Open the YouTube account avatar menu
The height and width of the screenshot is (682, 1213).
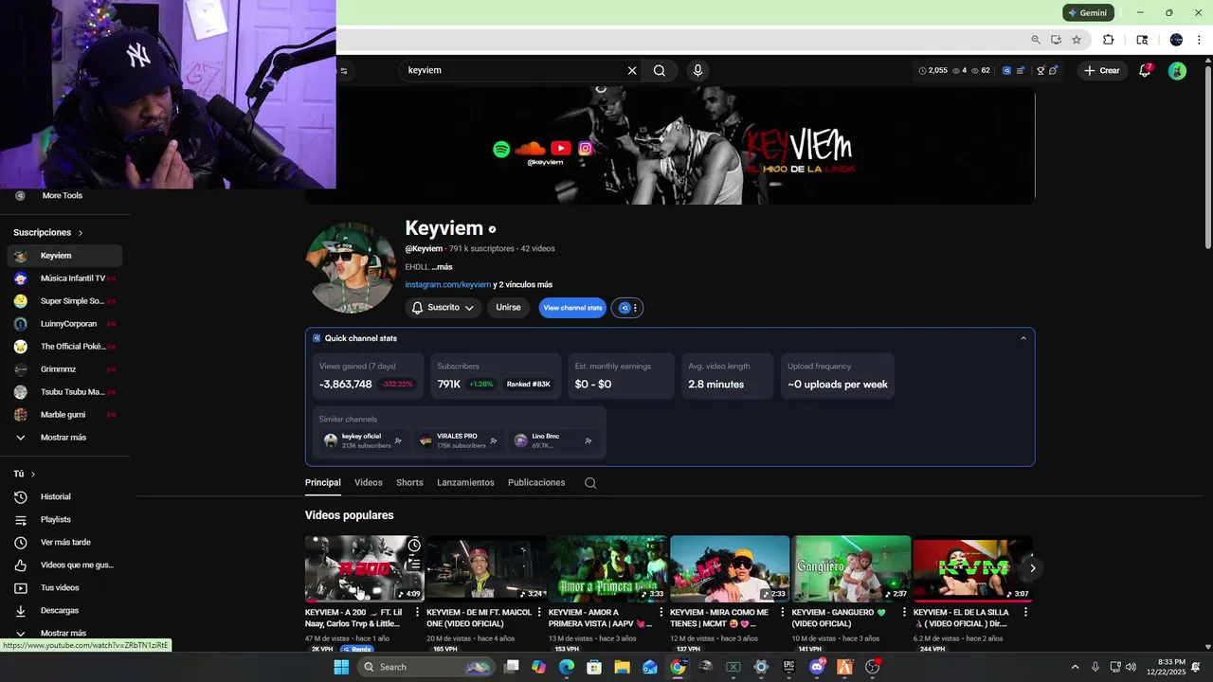coord(1177,70)
